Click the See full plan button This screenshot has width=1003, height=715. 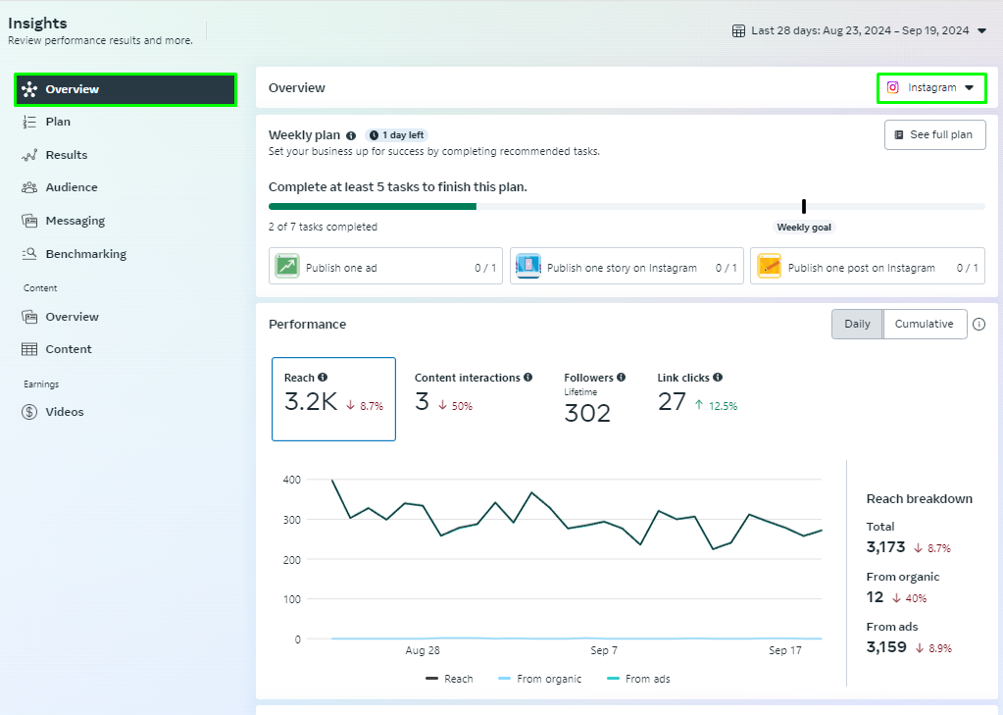(x=934, y=134)
